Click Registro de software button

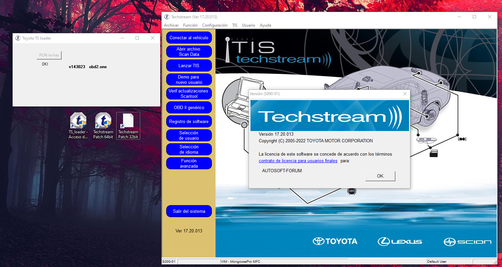[x=189, y=121]
